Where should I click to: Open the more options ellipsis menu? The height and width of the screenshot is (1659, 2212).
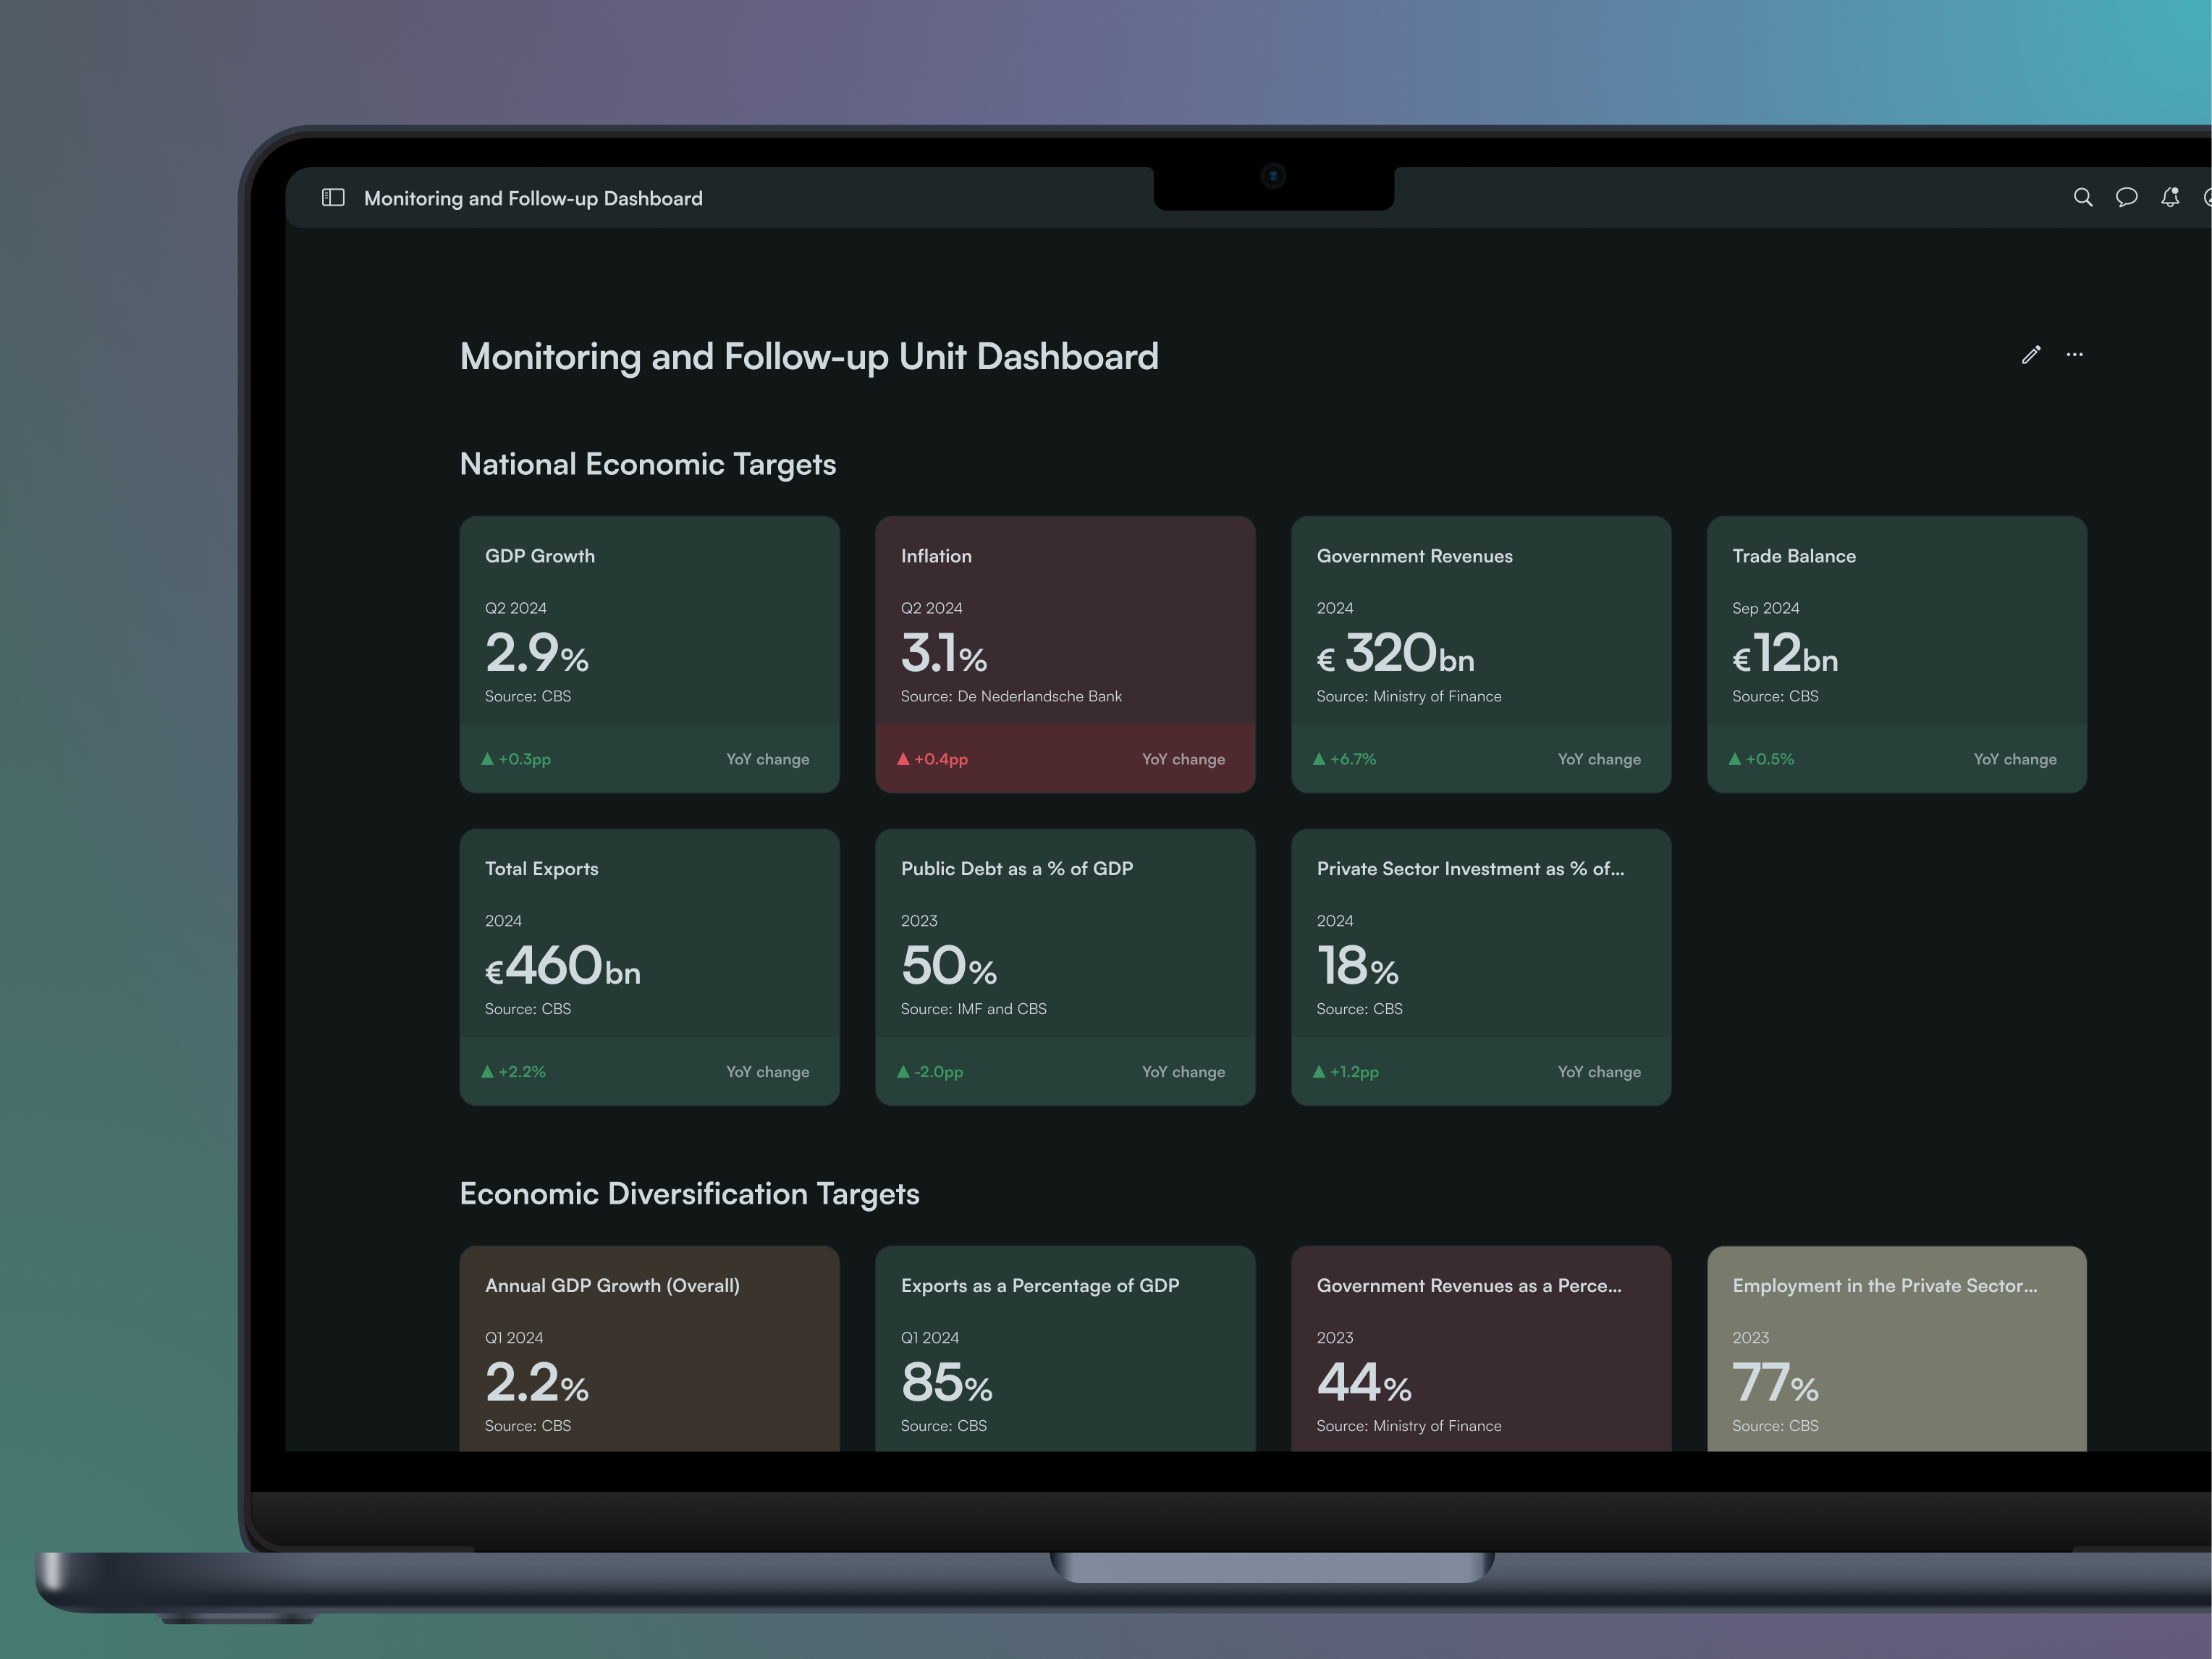point(2075,355)
